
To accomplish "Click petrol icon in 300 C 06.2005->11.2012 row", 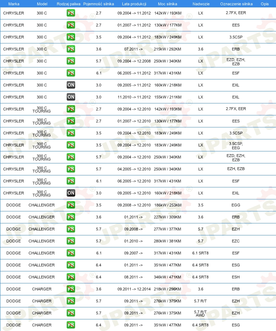I will 71,73.
